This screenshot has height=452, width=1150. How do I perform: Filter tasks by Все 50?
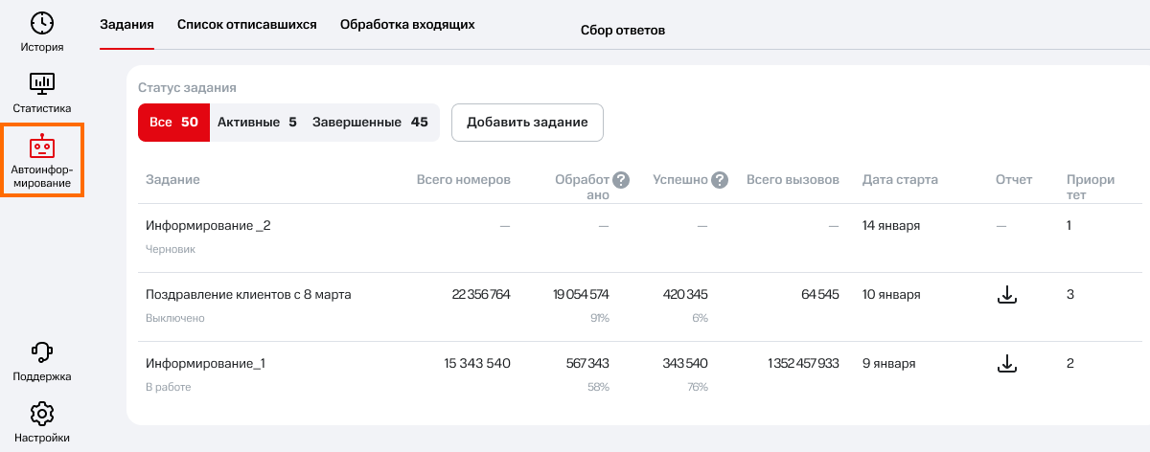click(x=173, y=123)
